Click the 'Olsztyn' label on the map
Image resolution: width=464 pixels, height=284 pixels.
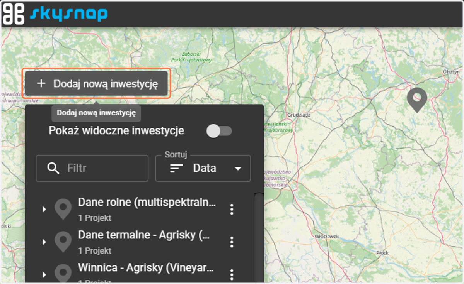pos(452,72)
